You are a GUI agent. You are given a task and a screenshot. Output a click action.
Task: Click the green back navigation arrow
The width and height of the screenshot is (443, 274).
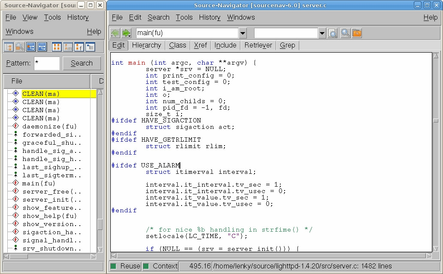click(115, 33)
